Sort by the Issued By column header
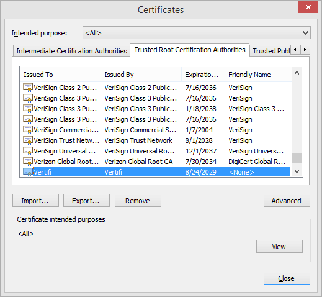Image resolution: width=322 pixels, height=297 pixels. click(x=141, y=75)
